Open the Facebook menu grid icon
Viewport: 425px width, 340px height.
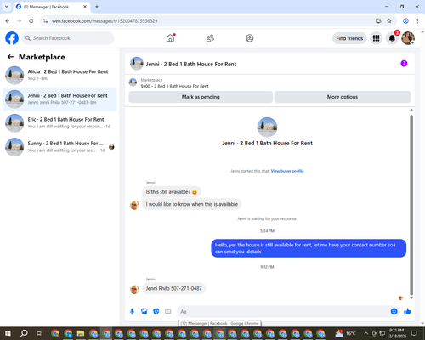point(376,38)
